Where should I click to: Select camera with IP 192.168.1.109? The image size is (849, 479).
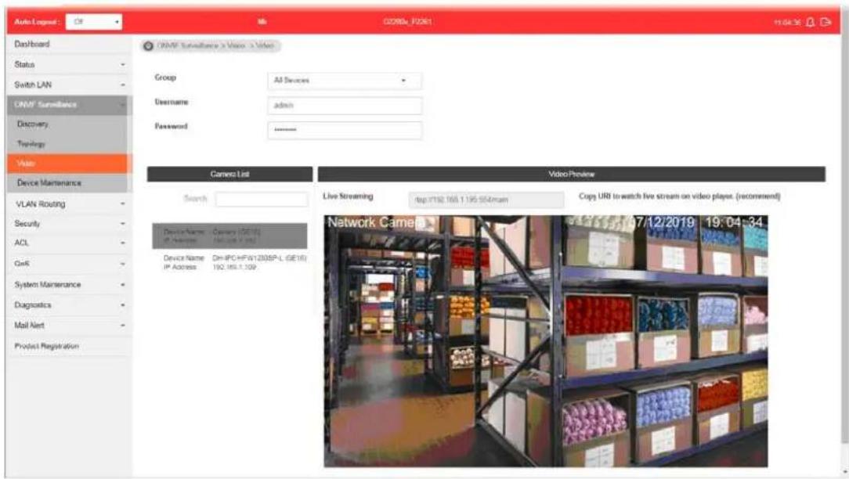coord(229,262)
